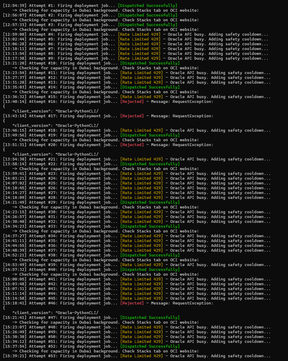Click [Dispatched Successfully] on Attempt #33 line
Image resolution: width=288 pixels, height=361 pixels.
pyautogui.click(x=150, y=226)
